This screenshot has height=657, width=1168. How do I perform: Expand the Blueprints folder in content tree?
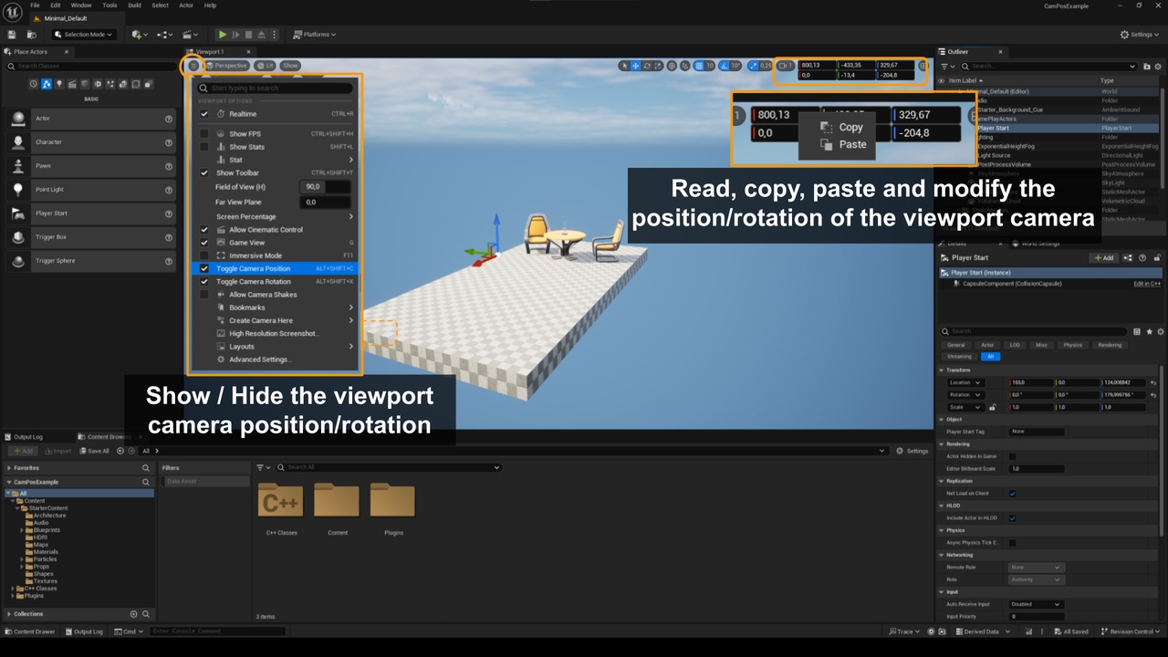22,530
